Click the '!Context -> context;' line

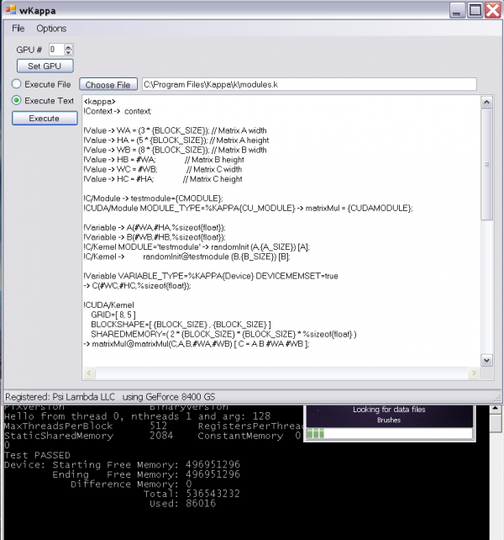click(x=118, y=111)
